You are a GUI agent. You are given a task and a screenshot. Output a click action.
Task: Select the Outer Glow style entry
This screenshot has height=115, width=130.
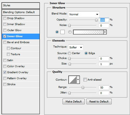(21, 30)
